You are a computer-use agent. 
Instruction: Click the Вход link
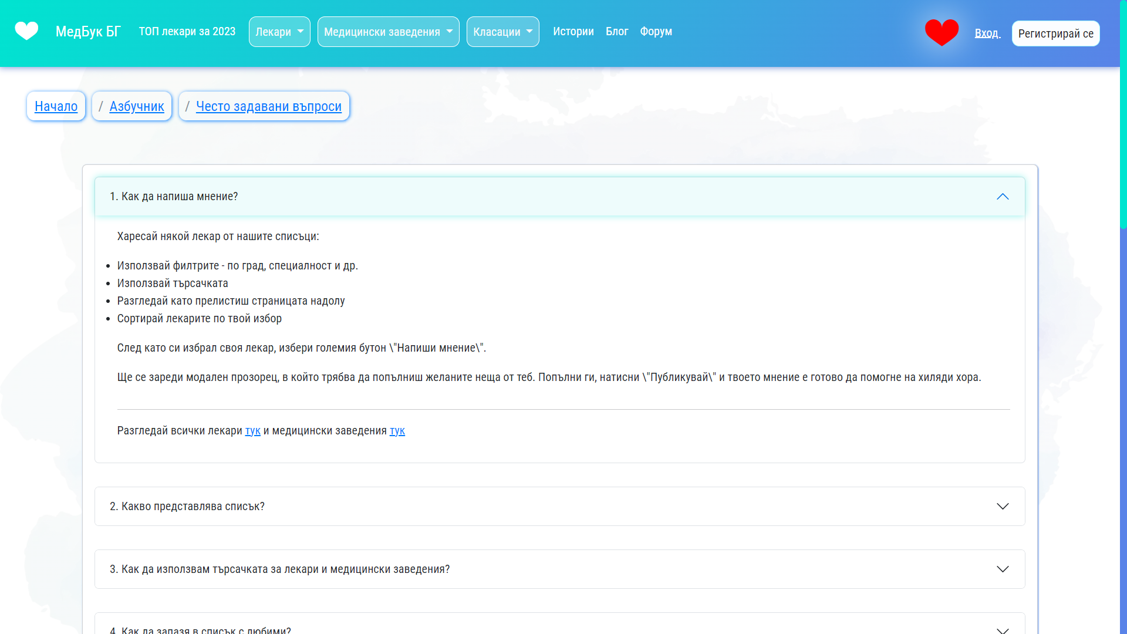click(x=987, y=33)
